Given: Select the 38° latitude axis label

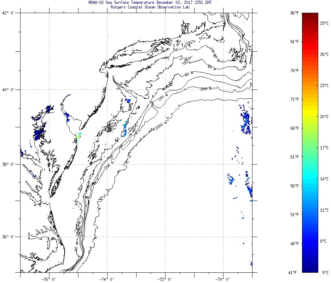Looking at the screenshot, I should click(8, 164).
